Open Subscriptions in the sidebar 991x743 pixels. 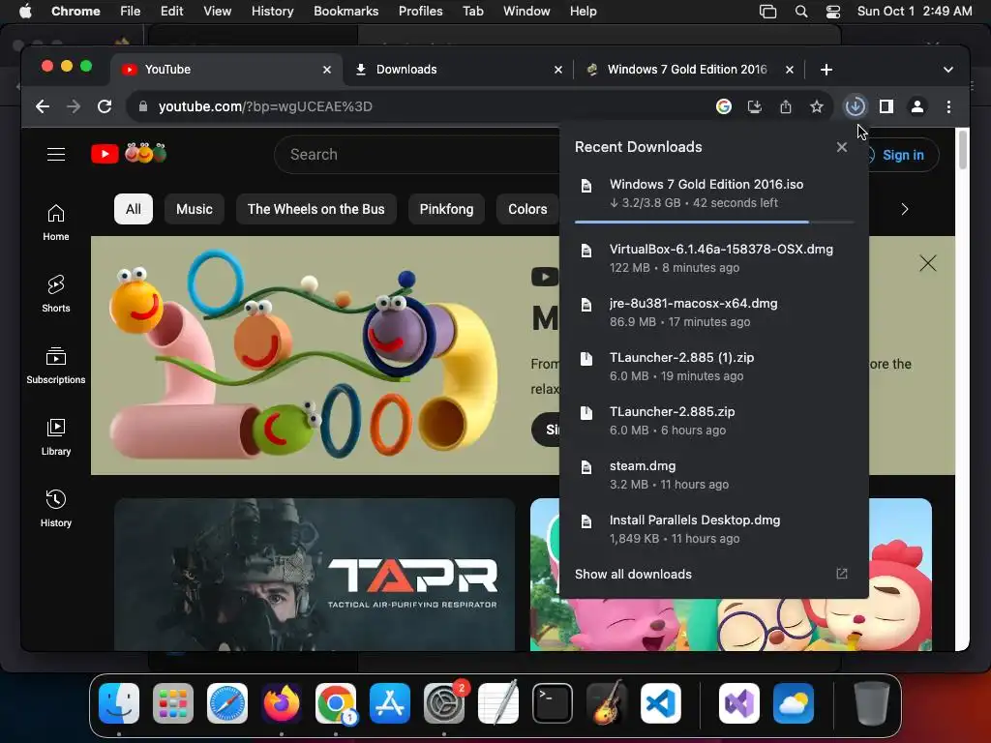pos(56,365)
